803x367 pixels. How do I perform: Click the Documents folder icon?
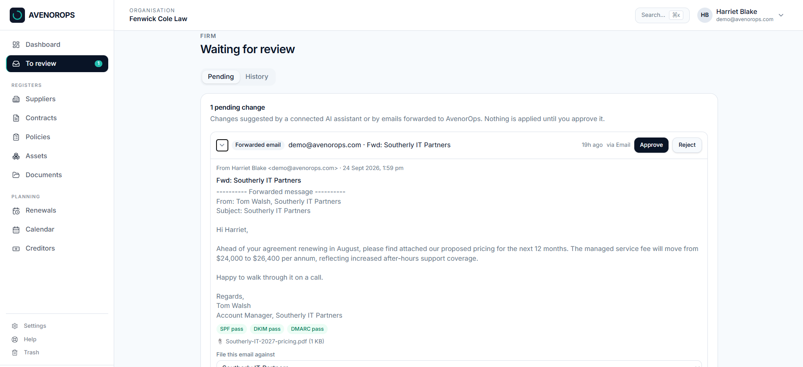pyautogui.click(x=16, y=175)
